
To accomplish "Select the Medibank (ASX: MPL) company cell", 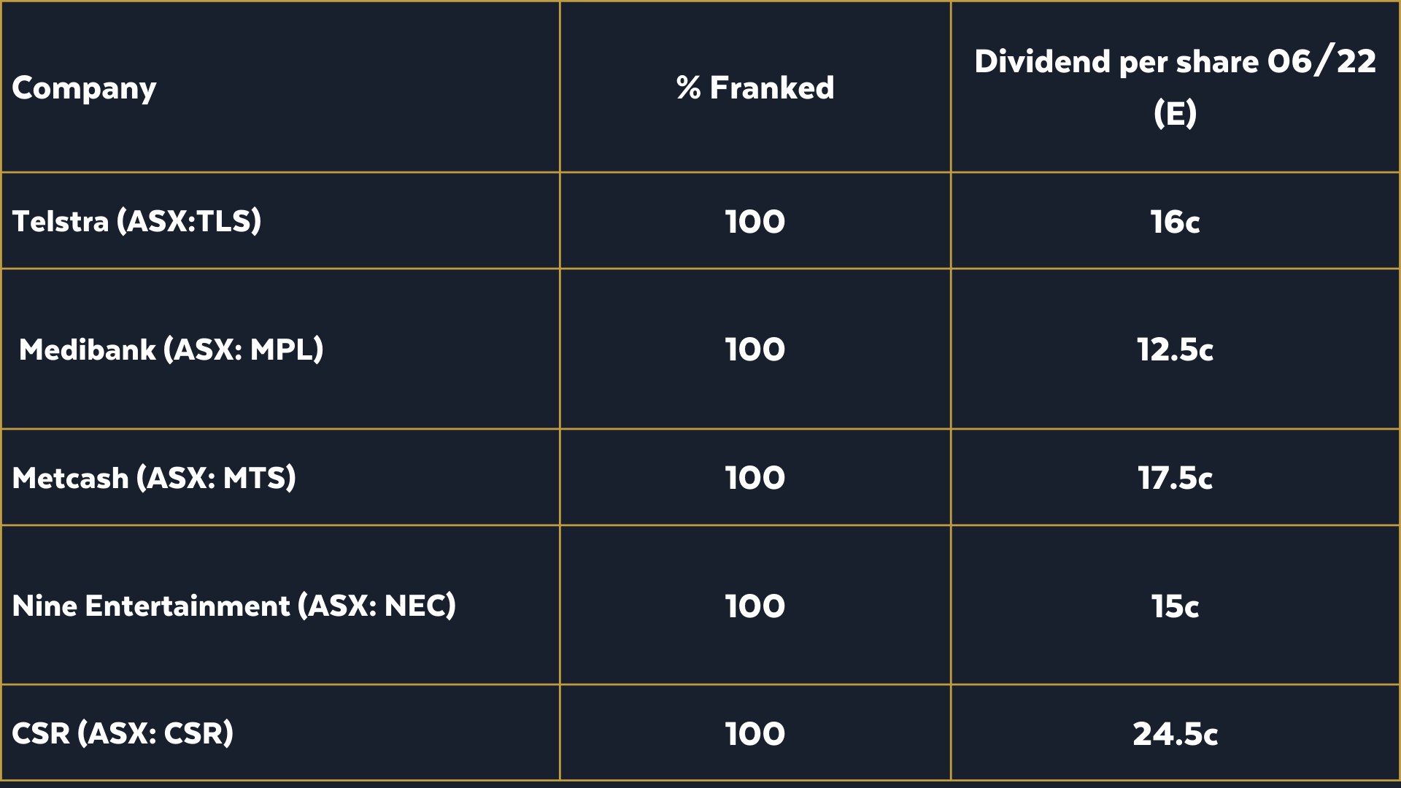I will [171, 349].
